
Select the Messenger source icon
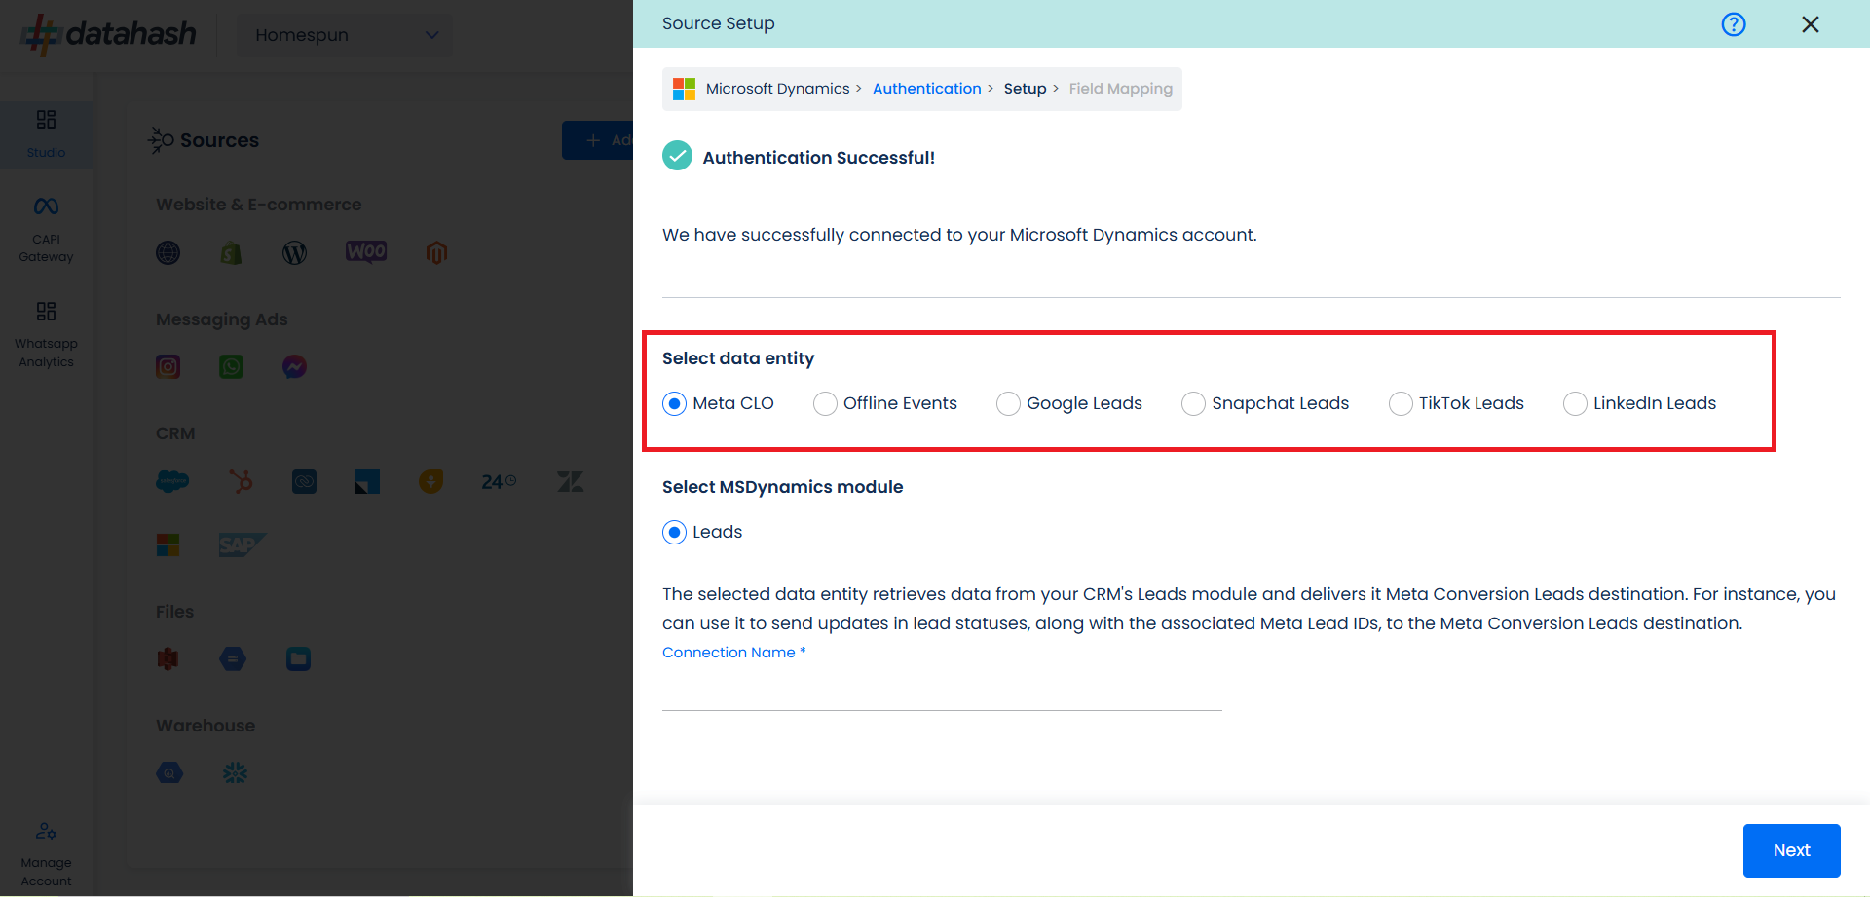click(x=294, y=367)
